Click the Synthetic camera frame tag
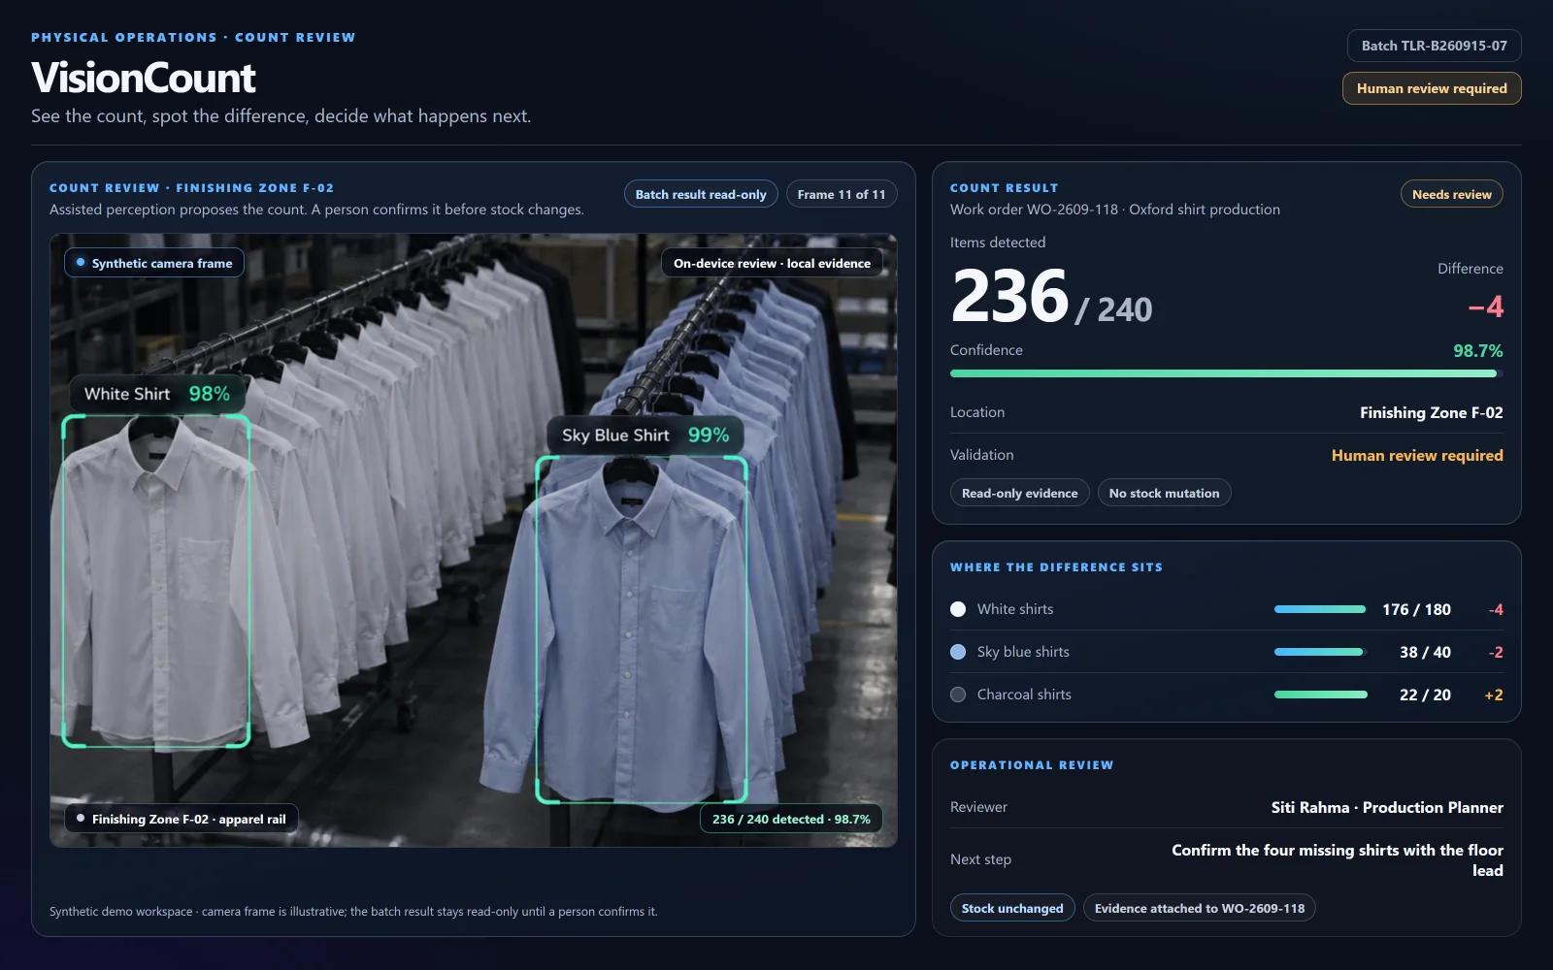Image resolution: width=1553 pixels, height=970 pixels. tap(154, 263)
